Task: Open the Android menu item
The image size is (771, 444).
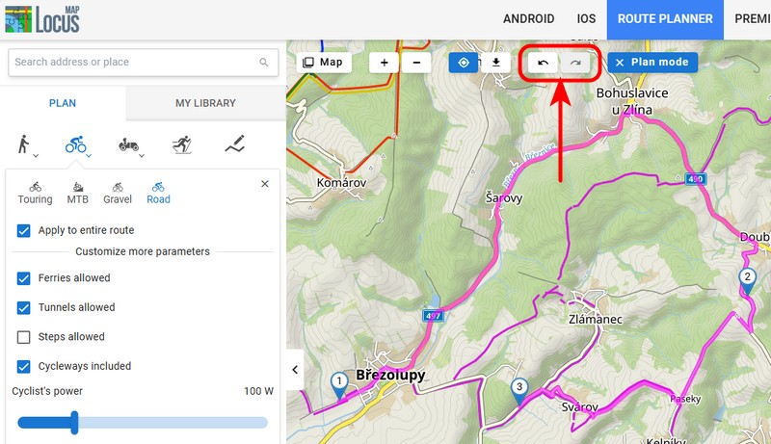Action: tap(529, 19)
